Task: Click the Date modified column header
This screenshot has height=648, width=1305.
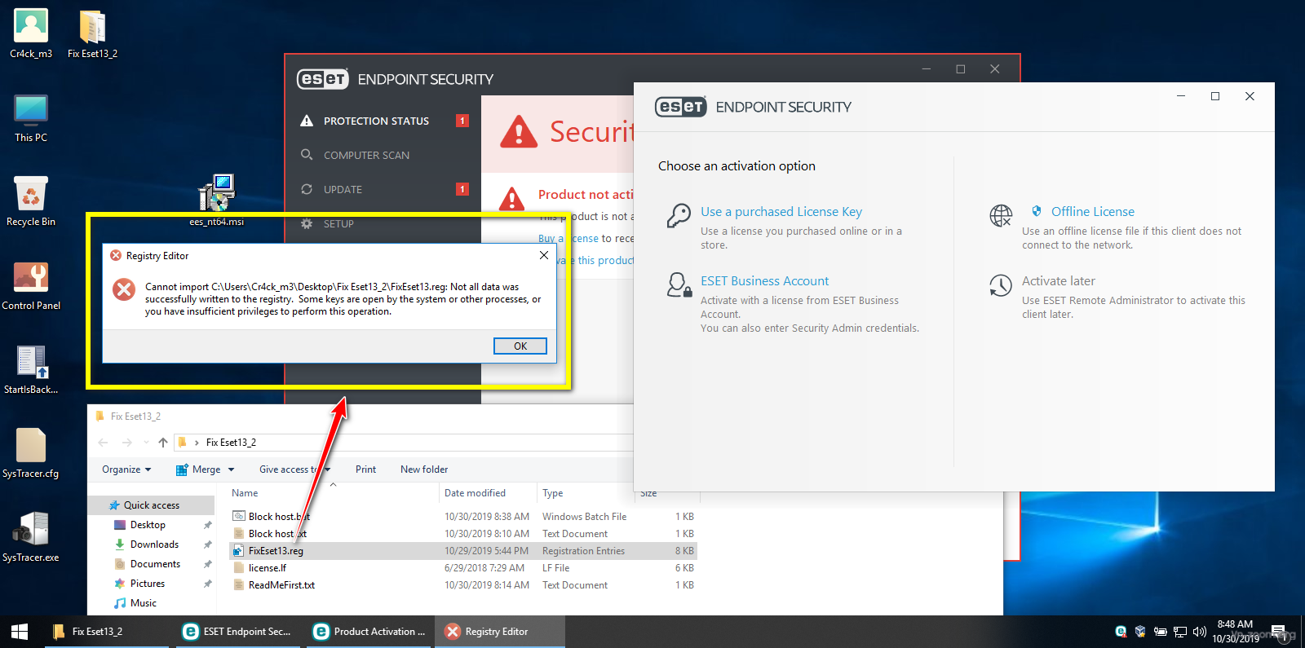Action: pos(475,493)
